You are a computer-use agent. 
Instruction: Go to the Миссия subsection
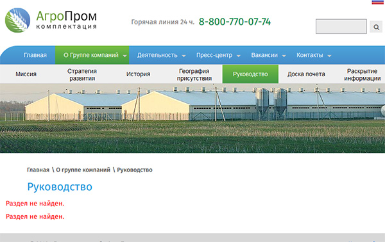click(x=26, y=74)
